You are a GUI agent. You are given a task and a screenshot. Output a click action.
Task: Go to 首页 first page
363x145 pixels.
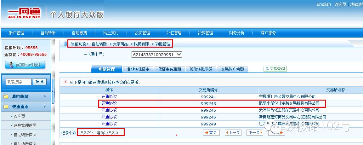coord(211,132)
